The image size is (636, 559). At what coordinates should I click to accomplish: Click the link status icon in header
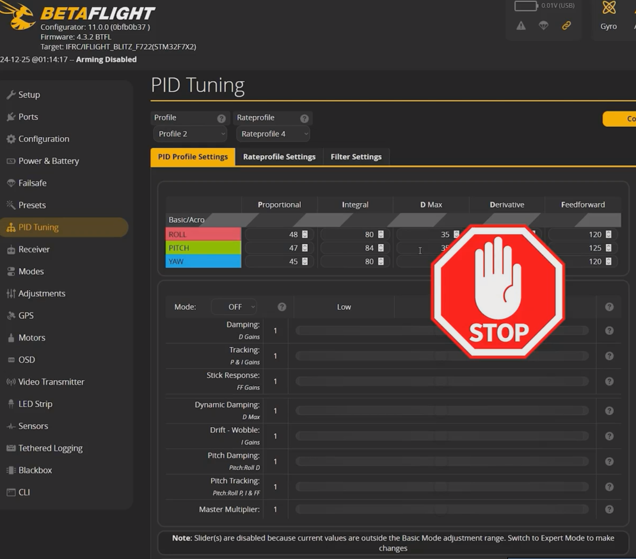(x=566, y=26)
